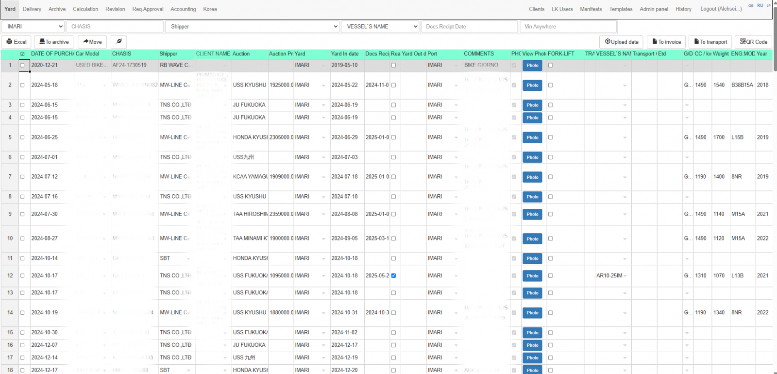
Task: Tick the selection checkbox for row 5
Action: pyautogui.click(x=22, y=137)
